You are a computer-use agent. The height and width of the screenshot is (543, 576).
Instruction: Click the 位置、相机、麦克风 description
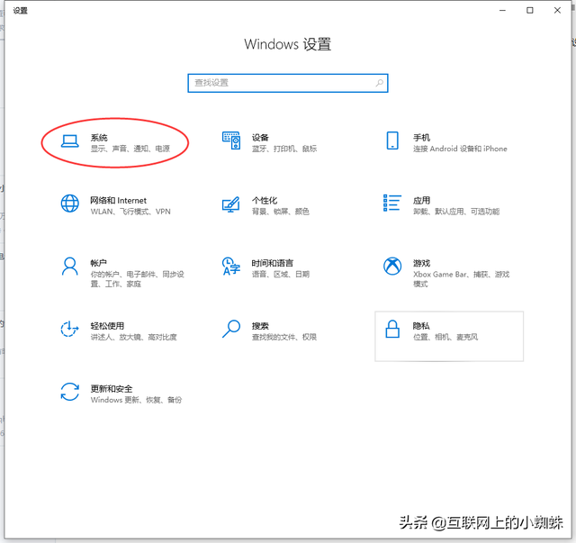point(445,337)
